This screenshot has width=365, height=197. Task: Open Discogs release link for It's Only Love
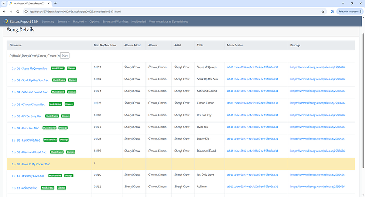click(x=317, y=175)
